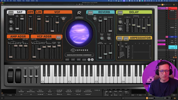
Task: Click the glowing purple sphere display
Action: (79, 34)
